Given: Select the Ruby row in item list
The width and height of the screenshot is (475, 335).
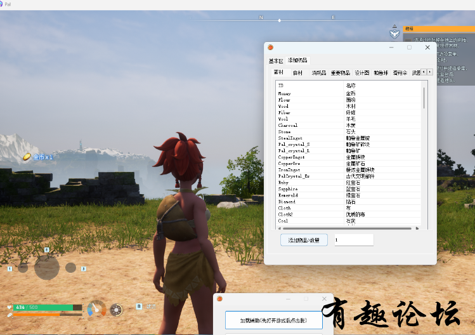Looking at the screenshot, I should 349,183.
